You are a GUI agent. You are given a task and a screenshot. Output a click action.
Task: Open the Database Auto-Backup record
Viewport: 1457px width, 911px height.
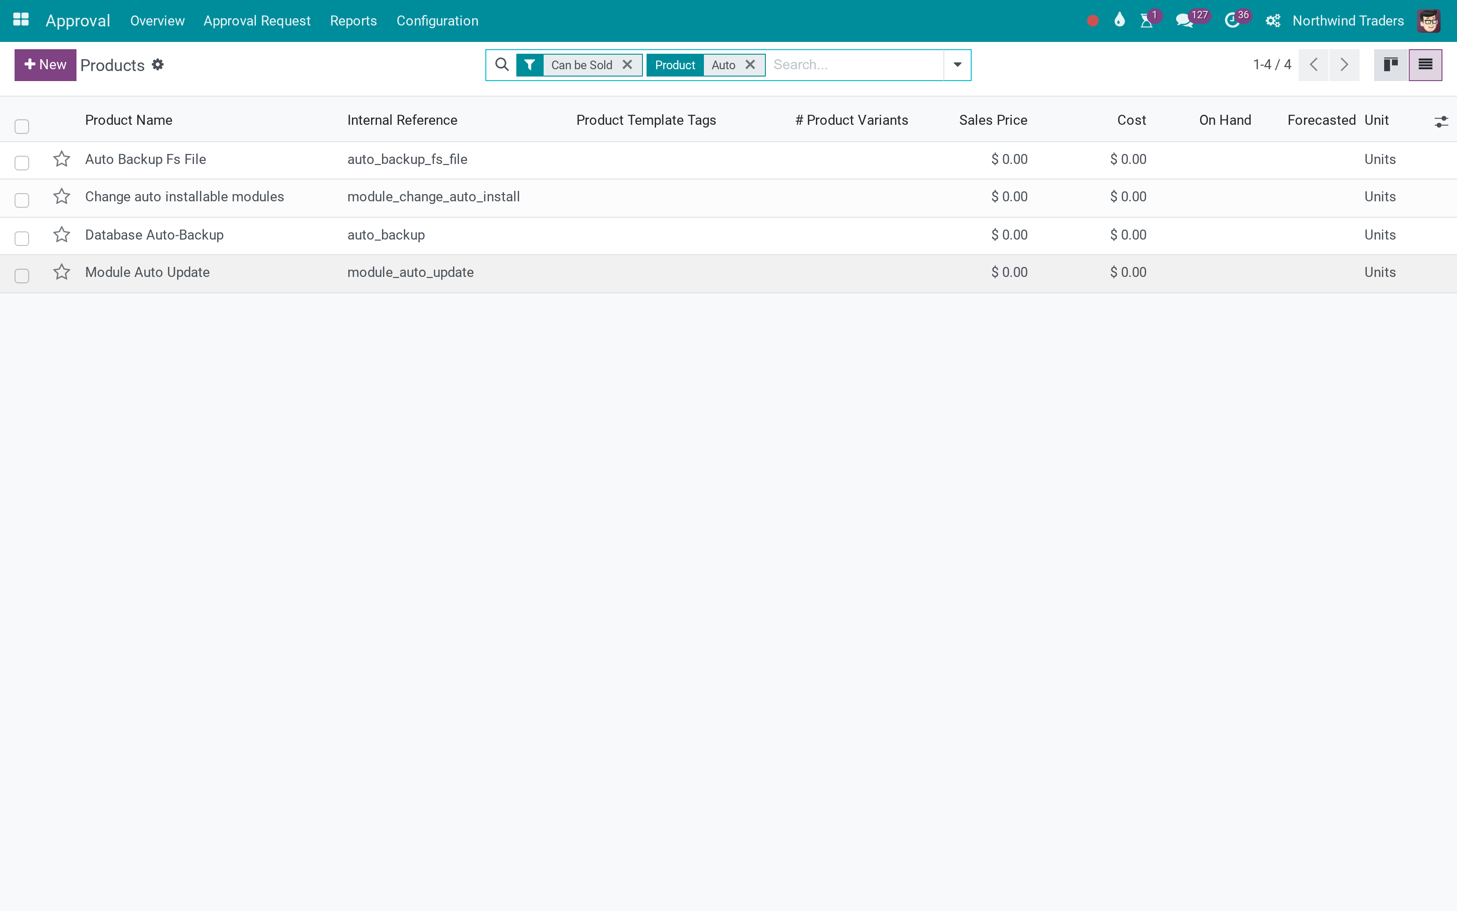(x=154, y=235)
